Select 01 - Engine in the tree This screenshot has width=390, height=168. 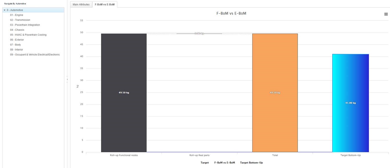coord(17,15)
